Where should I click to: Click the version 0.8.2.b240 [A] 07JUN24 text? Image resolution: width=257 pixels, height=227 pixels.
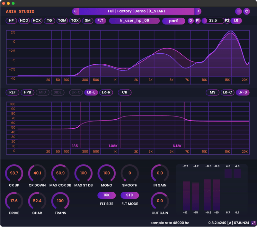click(229, 223)
